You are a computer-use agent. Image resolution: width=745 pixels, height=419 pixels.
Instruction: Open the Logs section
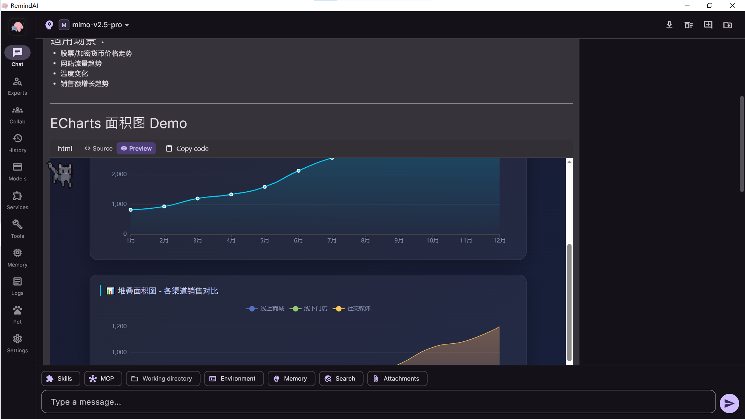[x=17, y=286]
